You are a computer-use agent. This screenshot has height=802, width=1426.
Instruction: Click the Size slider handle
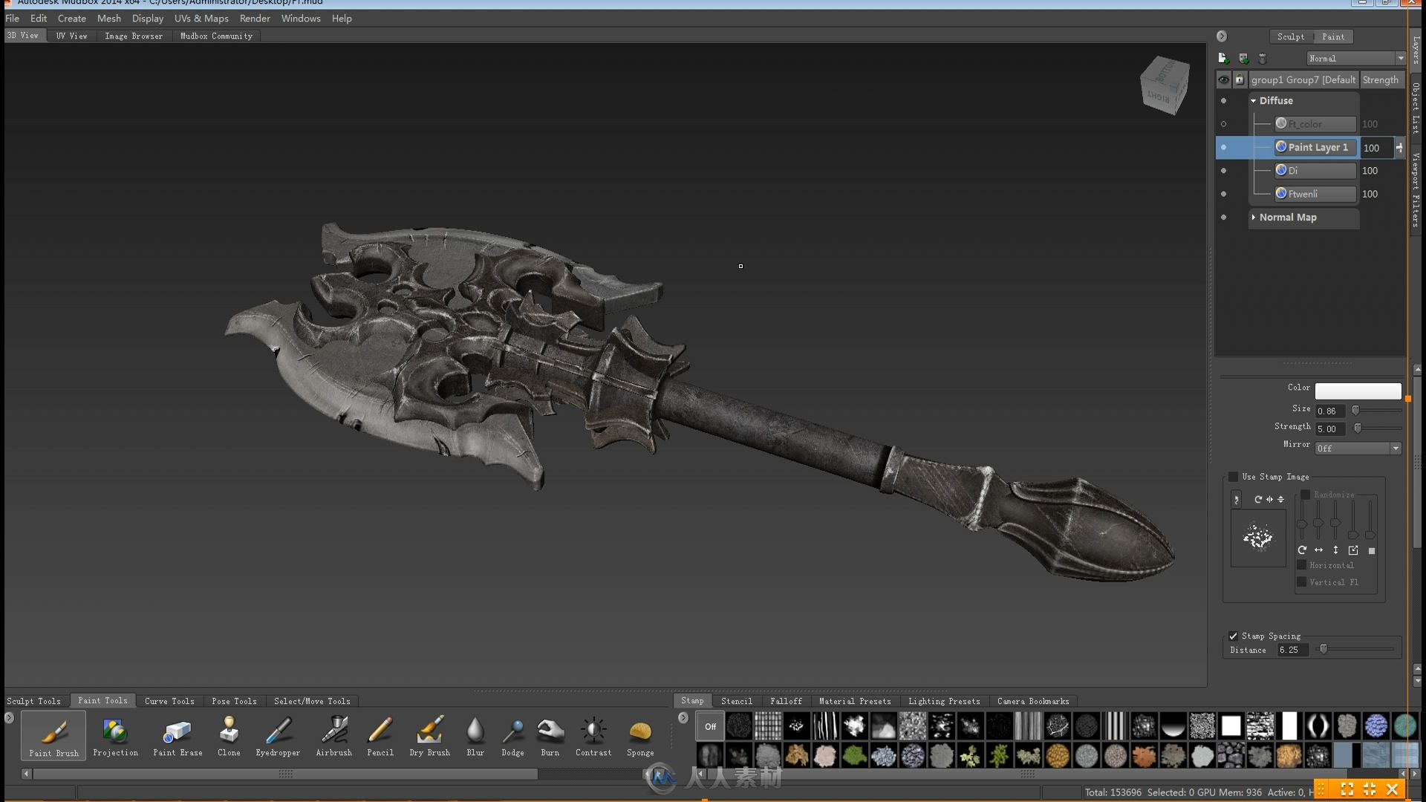click(1355, 410)
